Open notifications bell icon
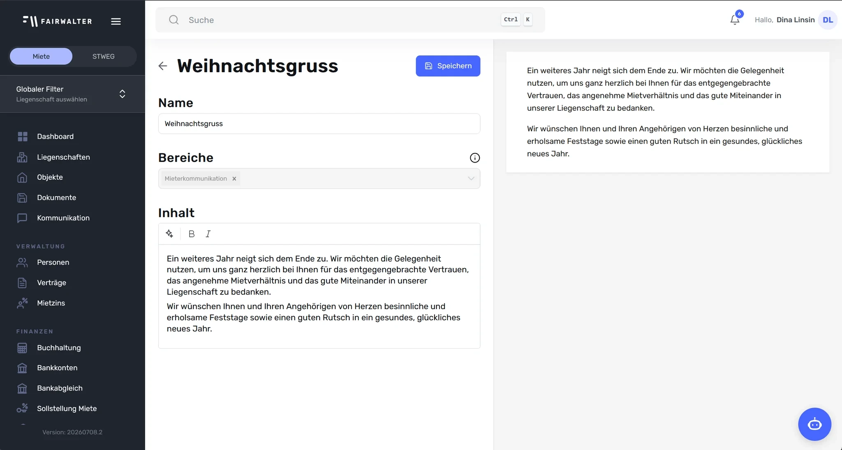This screenshot has width=842, height=450. pyautogui.click(x=735, y=19)
